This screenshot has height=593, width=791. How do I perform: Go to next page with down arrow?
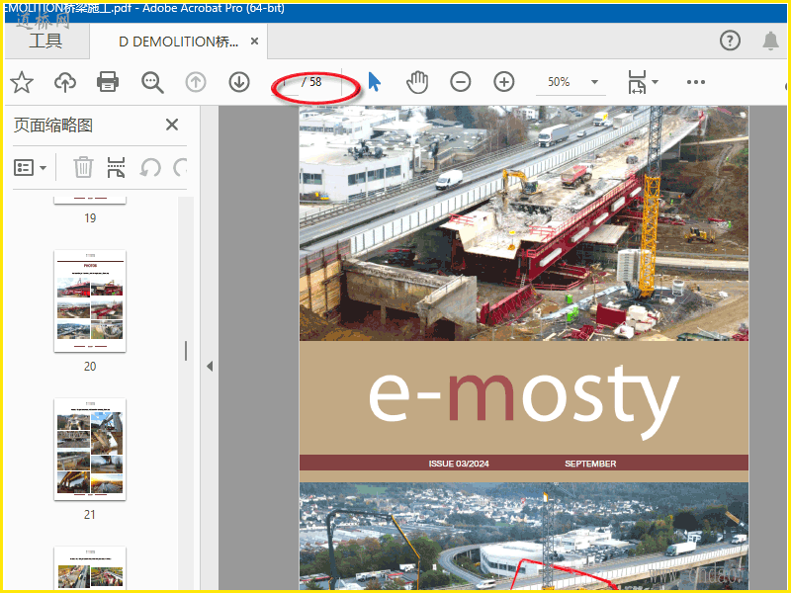tap(239, 82)
